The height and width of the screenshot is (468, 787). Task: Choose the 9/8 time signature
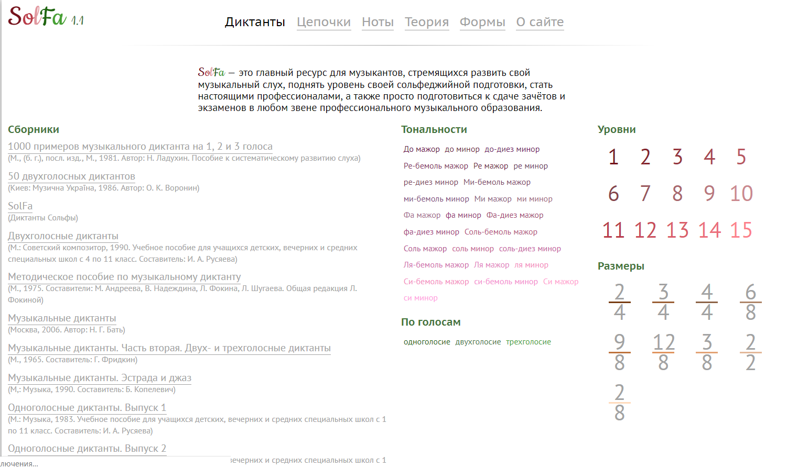pyautogui.click(x=619, y=352)
